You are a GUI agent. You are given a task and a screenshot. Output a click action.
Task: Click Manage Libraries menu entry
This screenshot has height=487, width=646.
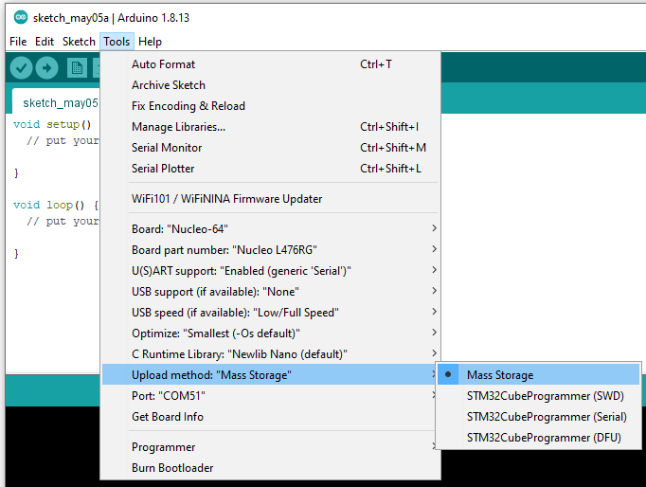(x=178, y=127)
